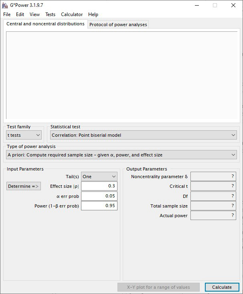Expand the Test family dropdown
The width and height of the screenshot is (243, 294).
tap(24, 135)
